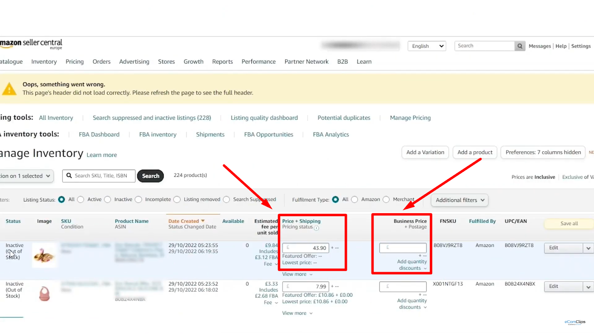Open the Shipments link
Image resolution: width=594 pixels, height=334 pixels.
pyautogui.click(x=210, y=134)
